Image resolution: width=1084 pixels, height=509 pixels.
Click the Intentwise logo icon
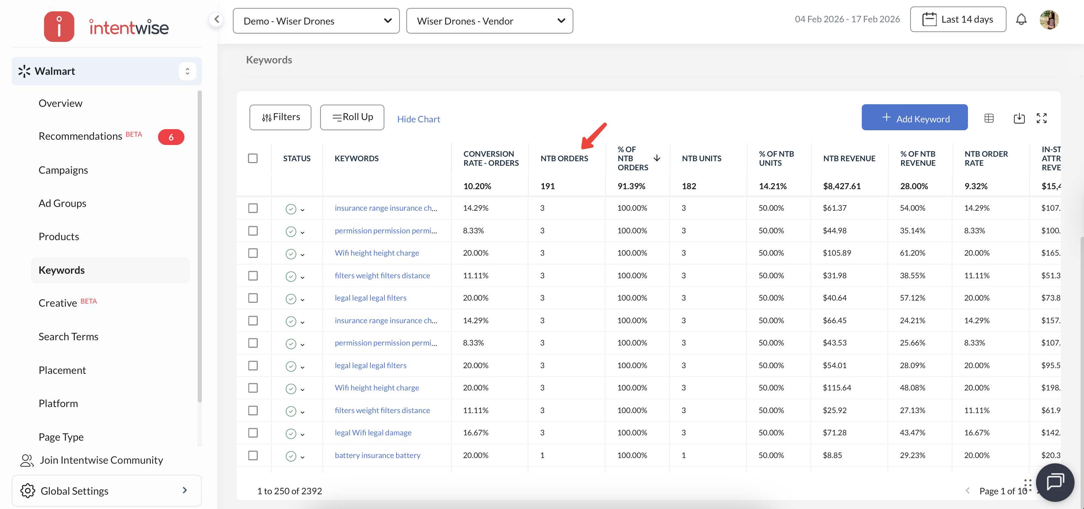click(59, 27)
